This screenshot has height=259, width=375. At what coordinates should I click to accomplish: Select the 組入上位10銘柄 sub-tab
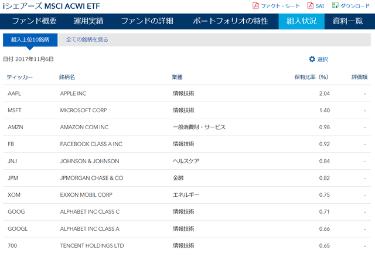[x=30, y=39]
